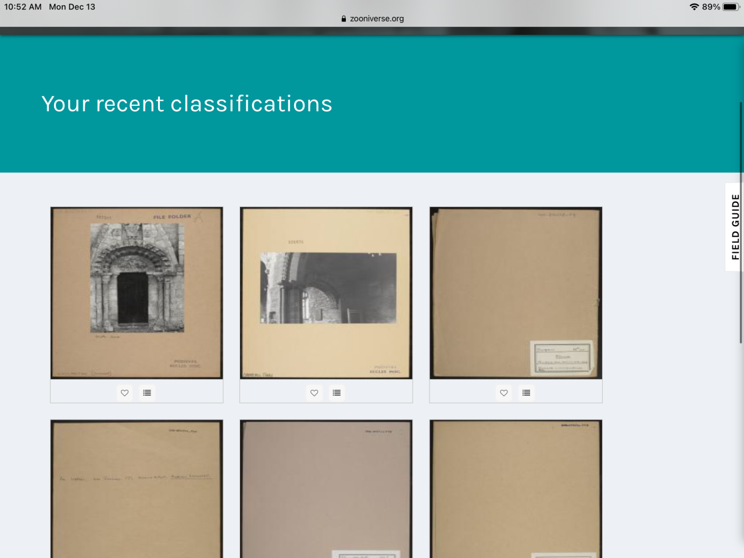Open bottom-right tan folder thumbnail
744x558 pixels.
point(516,489)
